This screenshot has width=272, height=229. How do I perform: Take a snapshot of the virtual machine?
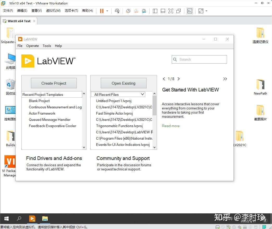(128, 11)
